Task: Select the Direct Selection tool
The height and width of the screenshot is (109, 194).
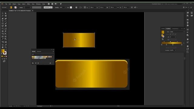Action: coord(6,13)
